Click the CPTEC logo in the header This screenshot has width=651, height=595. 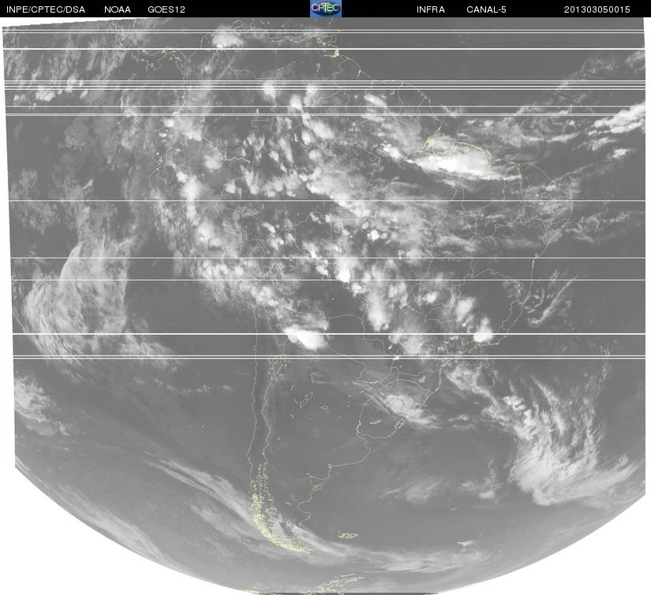(x=326, y=9)
